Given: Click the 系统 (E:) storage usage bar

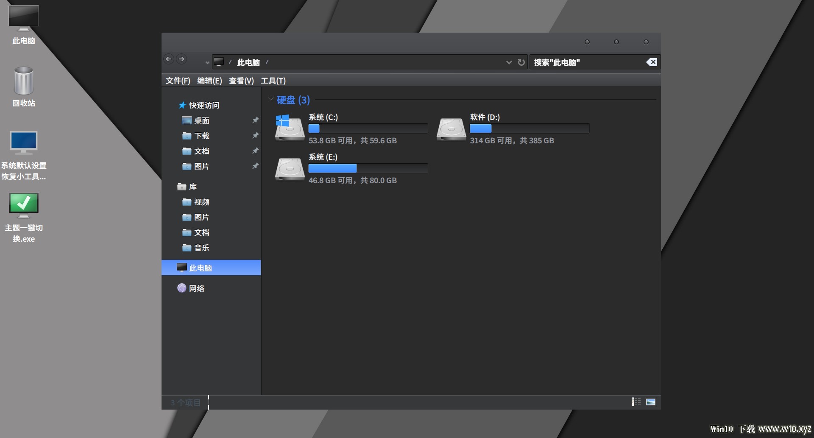Looking at the screenshot, I should pos(368,168).
